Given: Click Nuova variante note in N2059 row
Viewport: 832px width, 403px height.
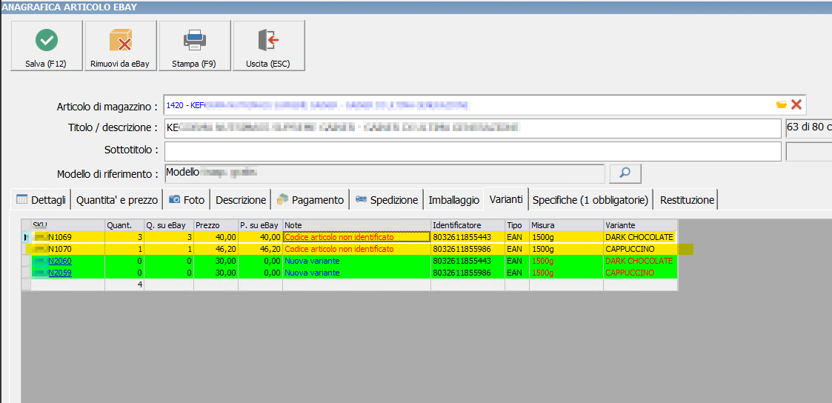Looking at the screenshot, I should (x=356, y=273).
